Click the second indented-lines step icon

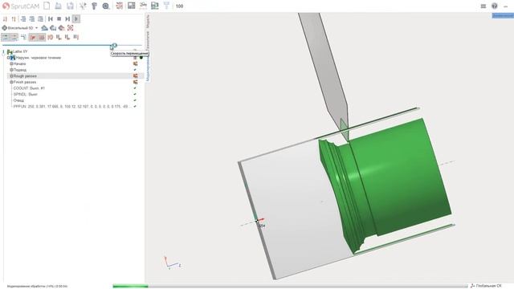click(x=32, y=19)
